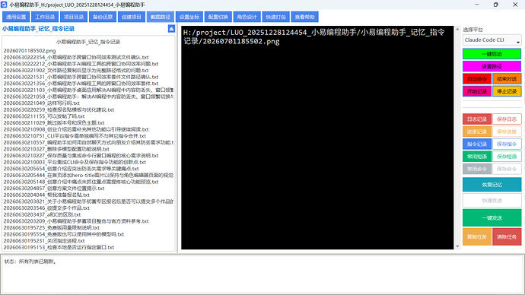
Task: Click the 截图路径 toolbar button
Action: click(x=160, y=17)
